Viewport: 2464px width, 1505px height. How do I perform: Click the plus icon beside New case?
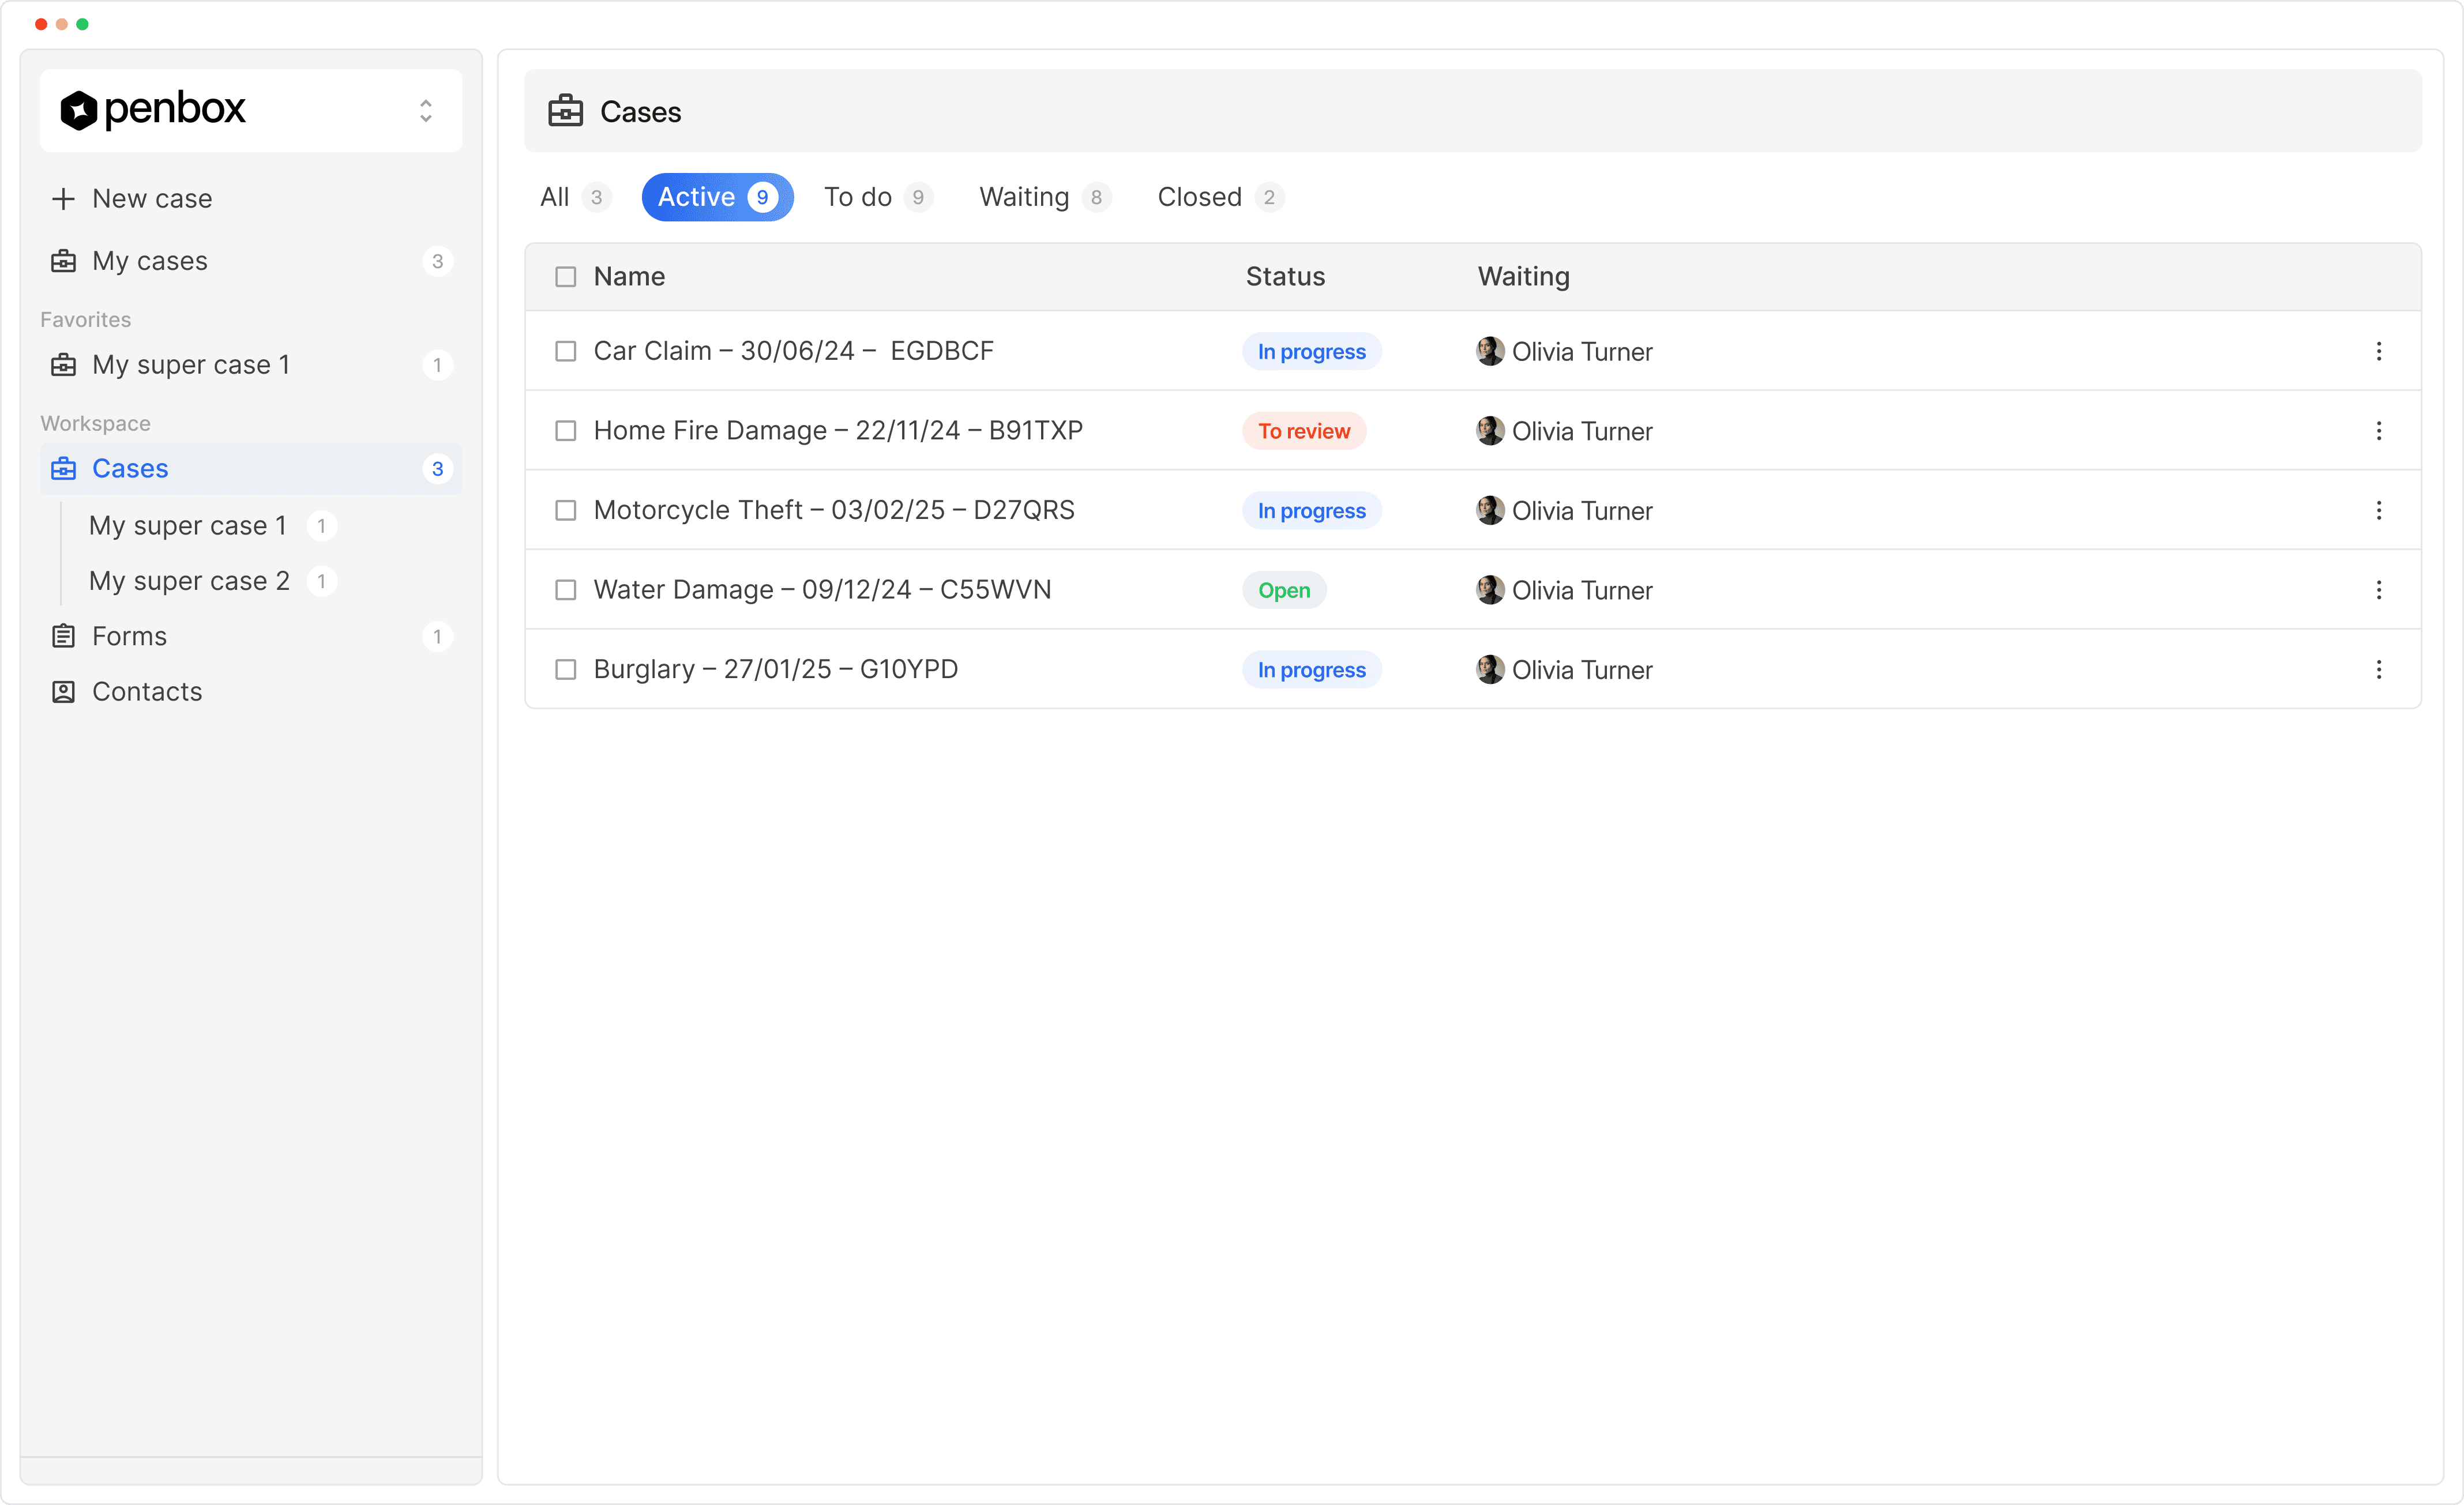pos(63,199)
